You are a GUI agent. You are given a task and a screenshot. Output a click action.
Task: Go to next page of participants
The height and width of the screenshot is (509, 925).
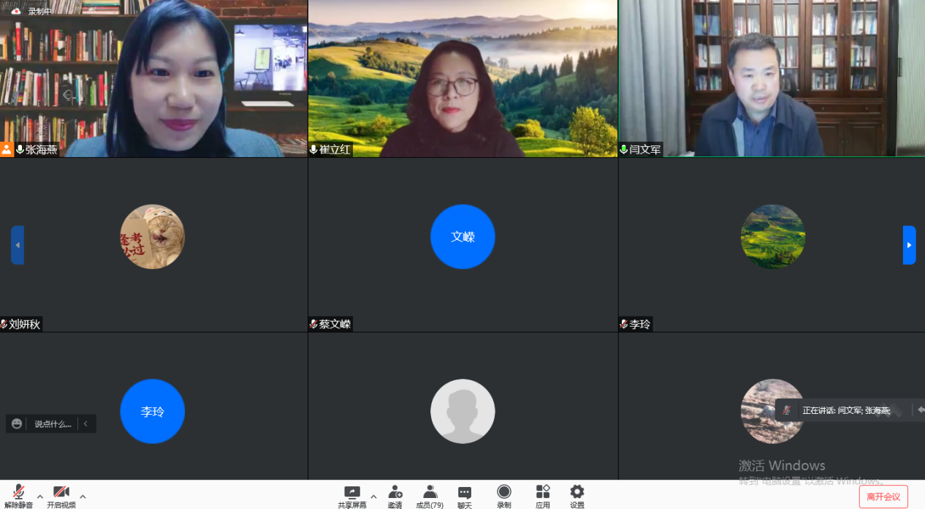[x=909, y=245]
